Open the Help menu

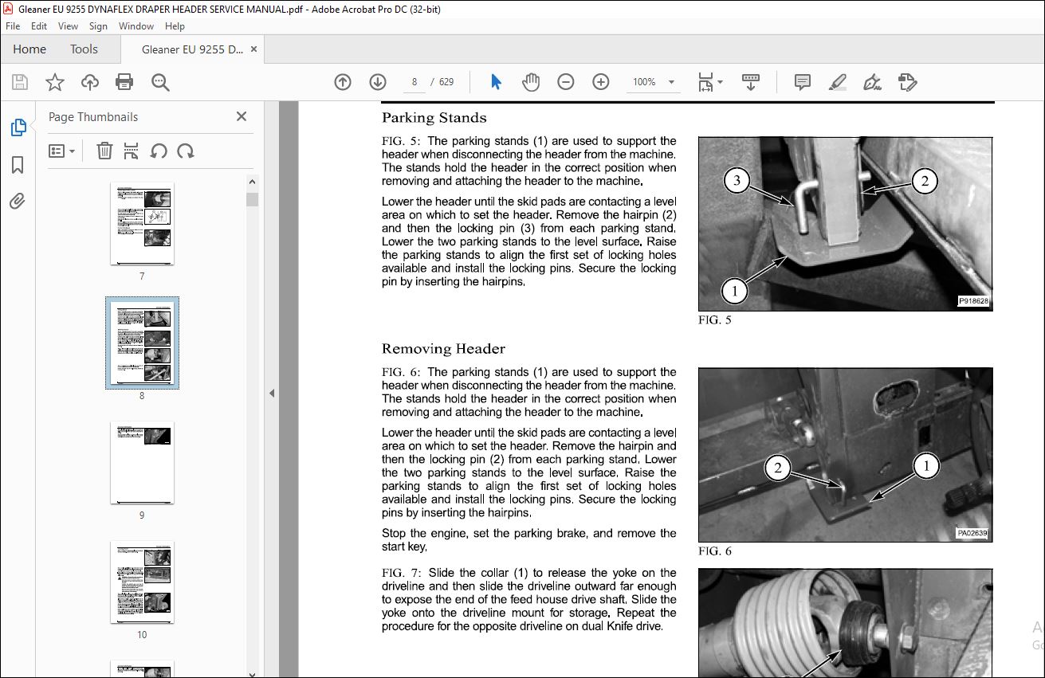click(175, 26)
